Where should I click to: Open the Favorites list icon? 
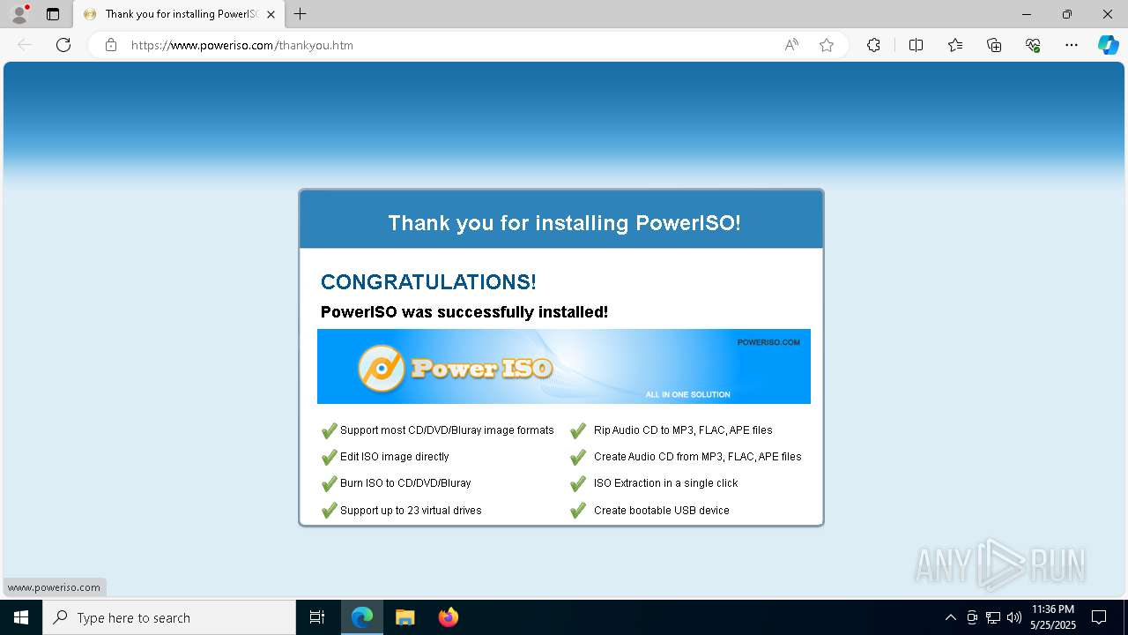955,45
